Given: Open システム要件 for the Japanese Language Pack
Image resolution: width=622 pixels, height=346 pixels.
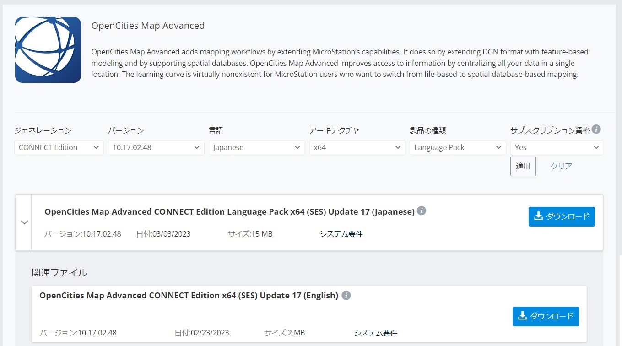Looking at the screenshot, I should point(341,234).
